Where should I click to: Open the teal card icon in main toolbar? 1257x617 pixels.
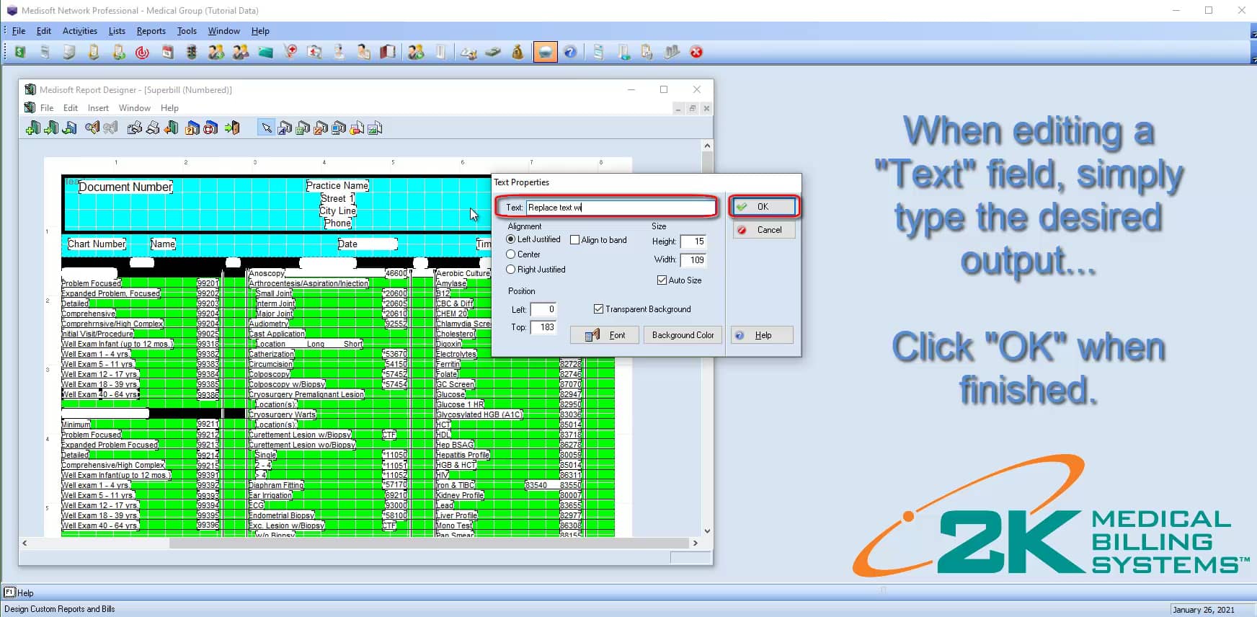coord(266,52)
